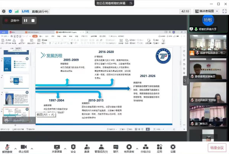The width and height of the screenshot is (229, 154).
Task: Open the 安全 security shield menu
Action: (x=73, y=147)
